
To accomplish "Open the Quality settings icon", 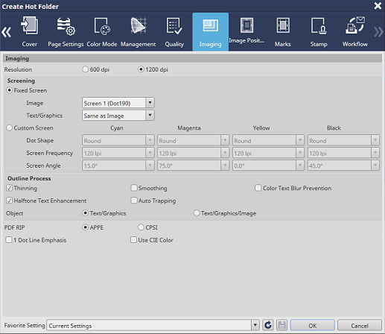I will pyautogui.click(x=174, y=26).
